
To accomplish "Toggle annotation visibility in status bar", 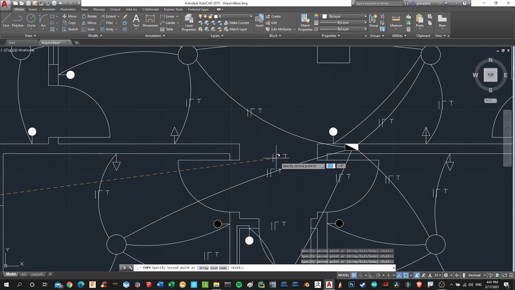I will pos(417,275).
